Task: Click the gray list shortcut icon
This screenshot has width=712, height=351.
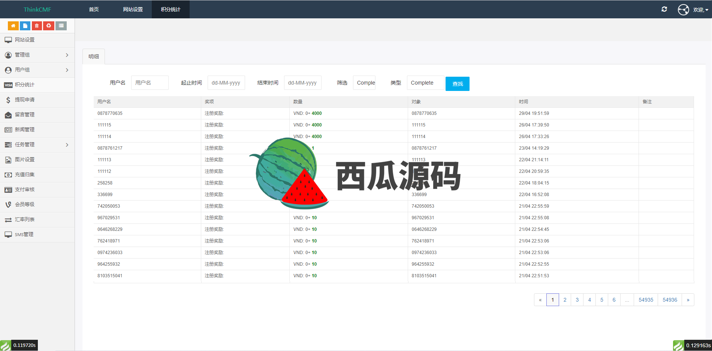Action: (61, 26)
